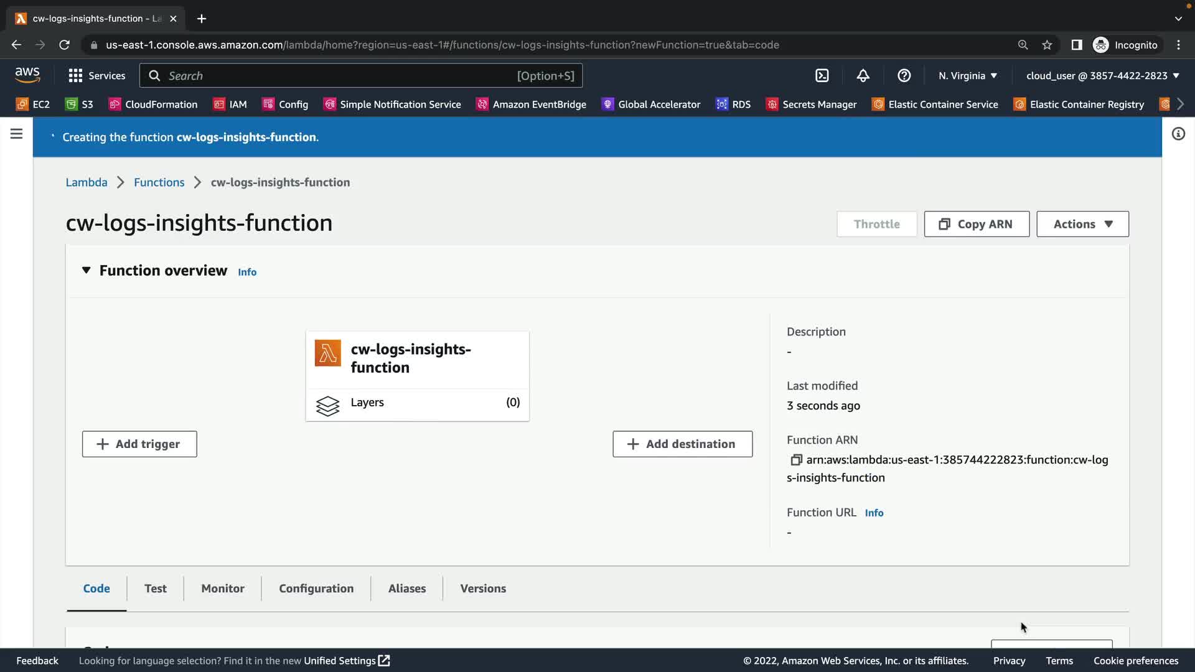Image resolution: width=1195 pixels, height=672 pixels.
Task: Open the N. Virginia region selector
Action: [967, 75]
